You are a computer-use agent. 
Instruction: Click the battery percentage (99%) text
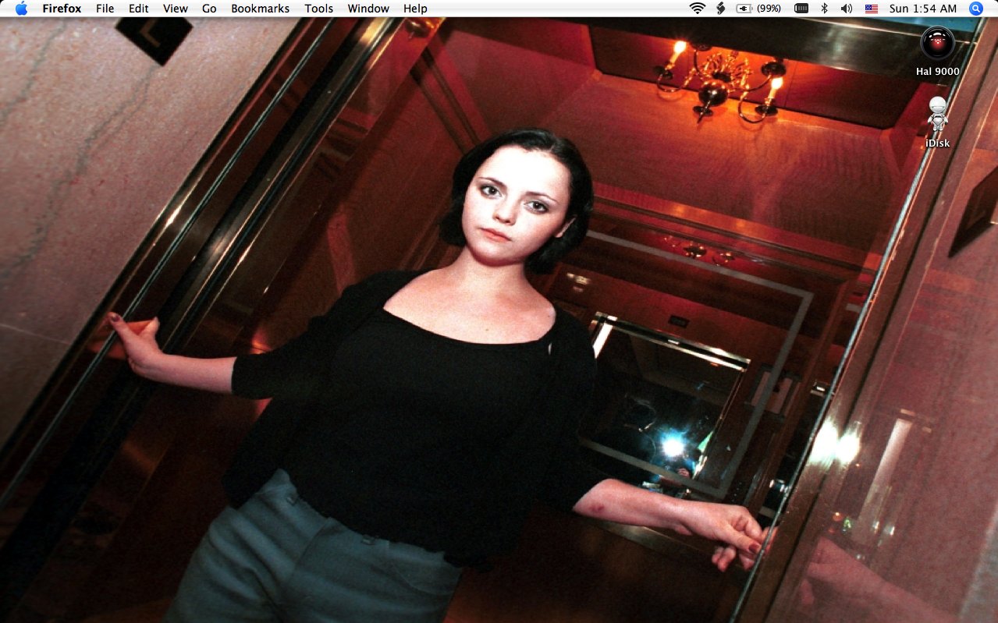point(769,9)
